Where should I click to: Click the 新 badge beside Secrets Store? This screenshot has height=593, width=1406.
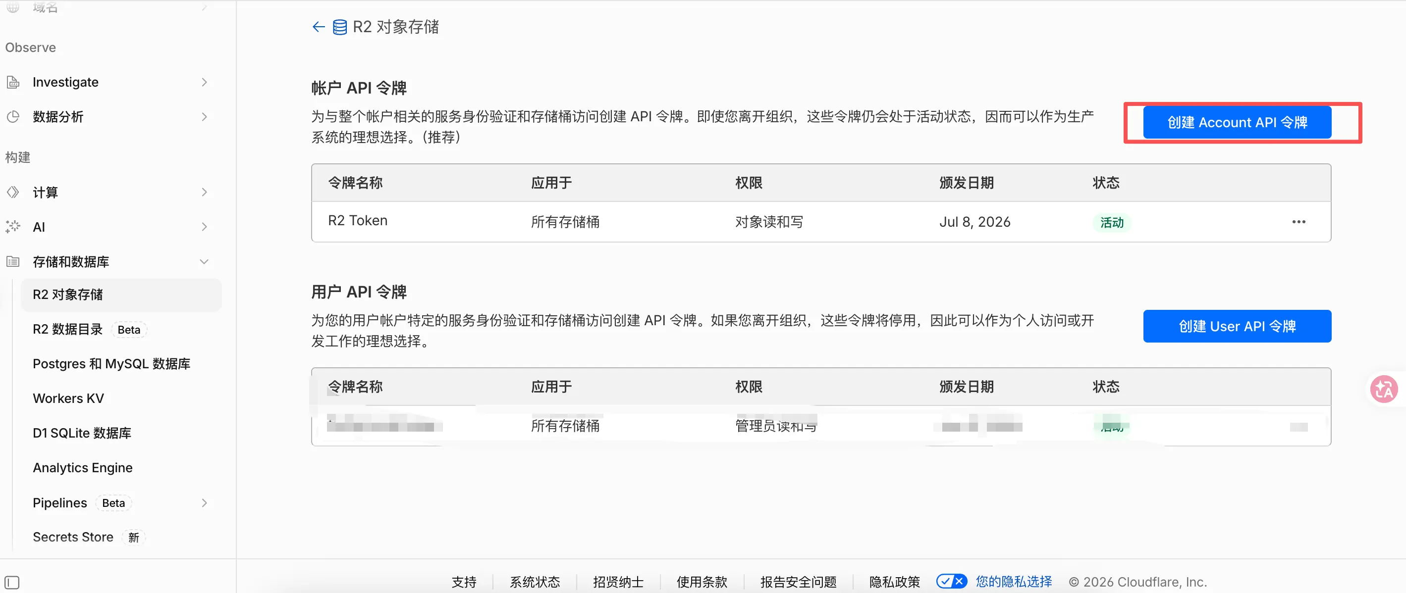tap(134, 538)
